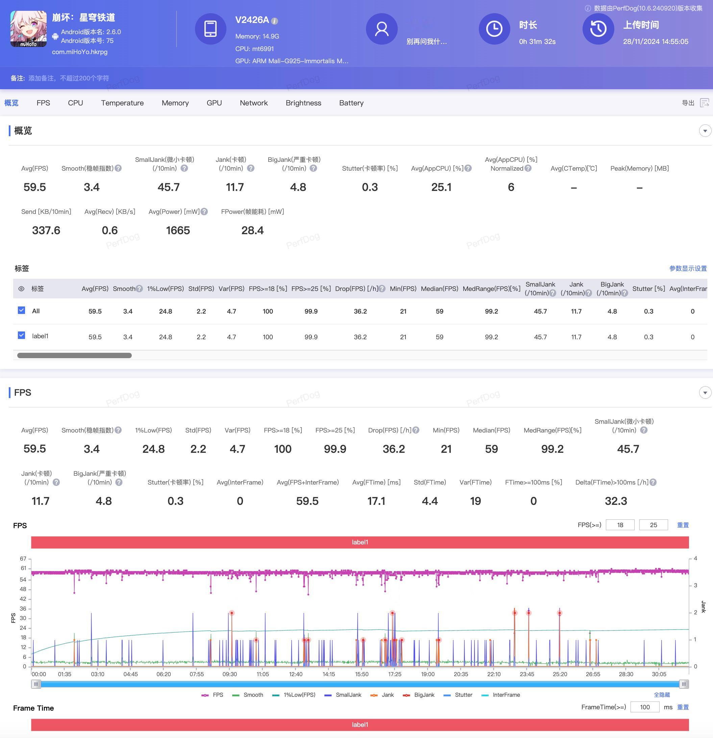
Task: Toggle SmallJank series in legend
Action: [343, 695]
